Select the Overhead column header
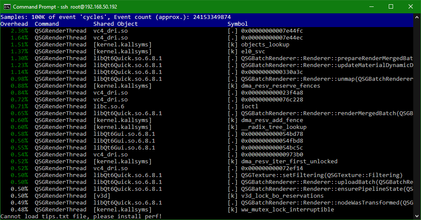The height and width of the screenshot is (220, 421). tap(14, 24)
